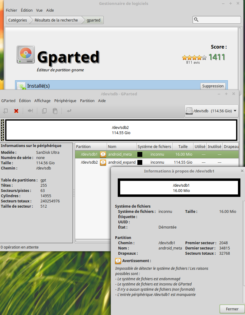
Task: Go to Résultats de la recherche breadcrumb
Action: pos(56,20)
